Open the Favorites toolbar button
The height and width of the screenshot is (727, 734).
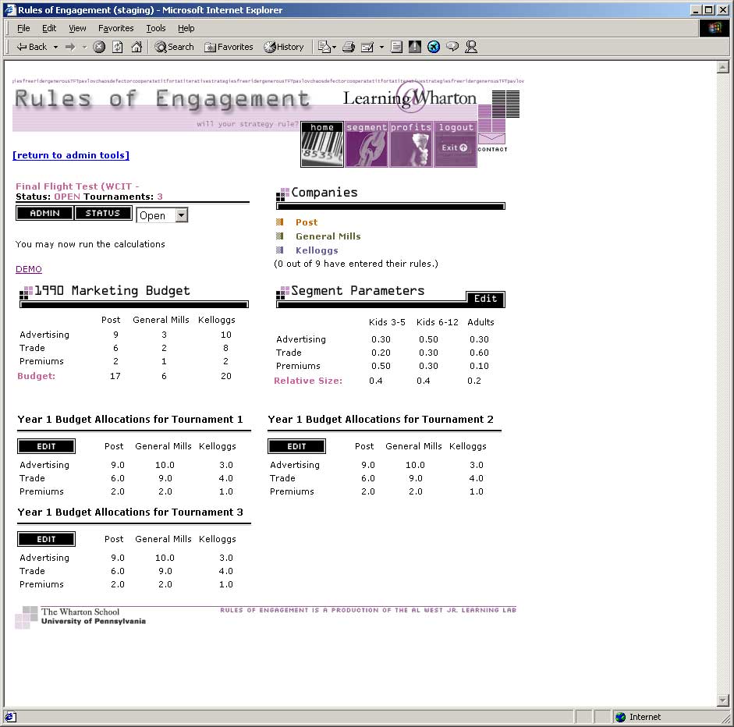(229, 47)
